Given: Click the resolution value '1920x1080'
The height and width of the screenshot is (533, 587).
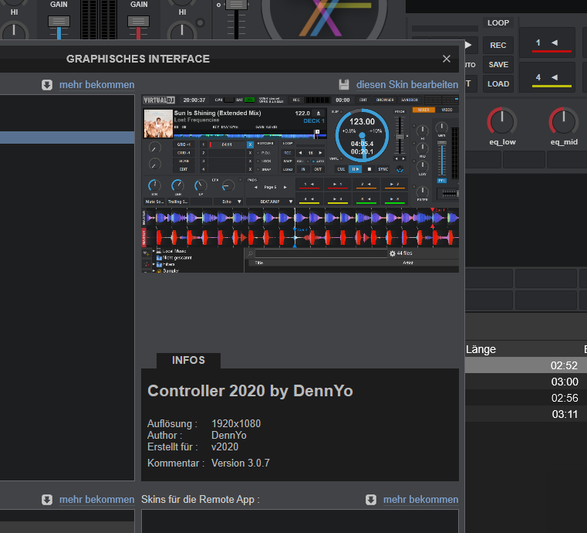Looking at the screenshot, I should [x=236, y=423].
